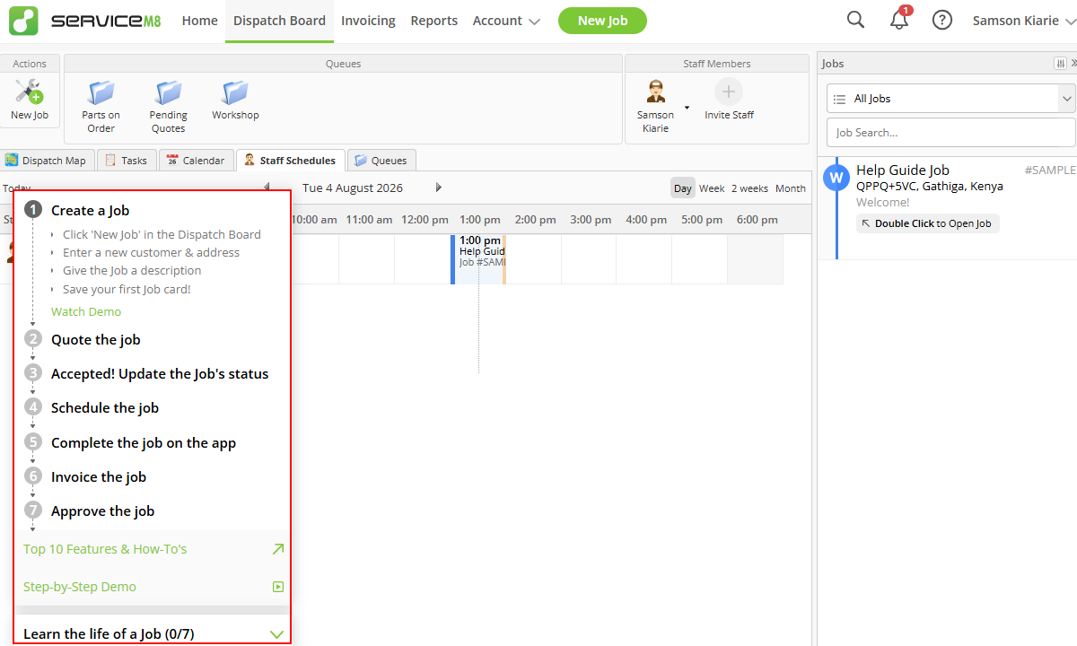
Task: Open Dispatch Board menu
Action: (x=279, y=21)
